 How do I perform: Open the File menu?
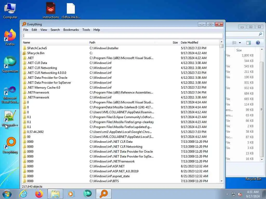(26, 30)
